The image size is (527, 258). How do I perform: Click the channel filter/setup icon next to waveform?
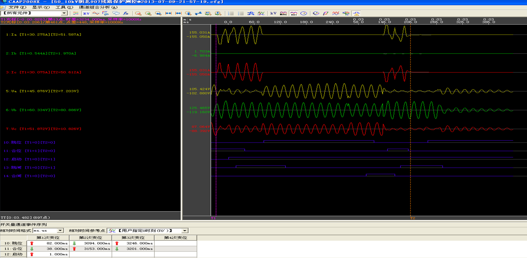[106, 14]
